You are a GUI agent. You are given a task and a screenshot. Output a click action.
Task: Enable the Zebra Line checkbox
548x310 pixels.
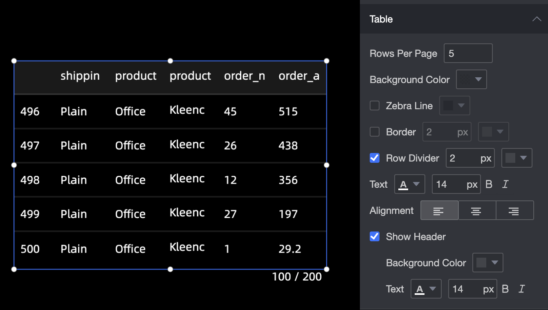(375, 106)
